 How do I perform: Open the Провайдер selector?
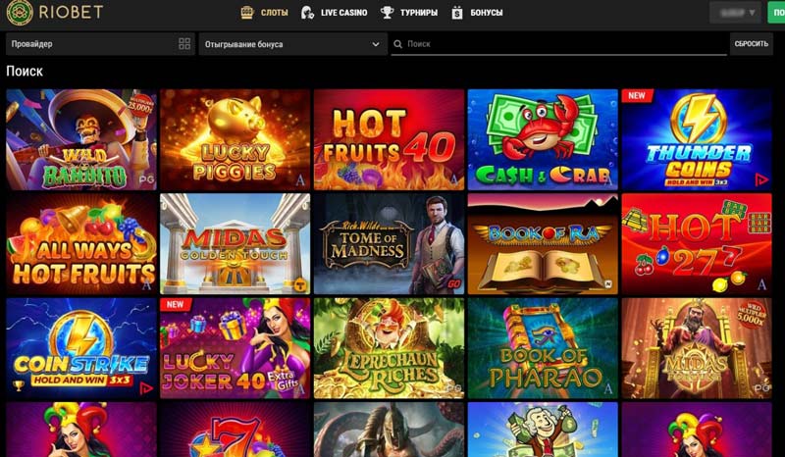(100, 44)
